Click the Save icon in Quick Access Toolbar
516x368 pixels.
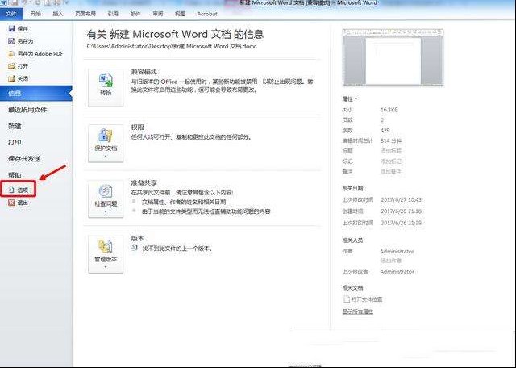tap(14, 2)
